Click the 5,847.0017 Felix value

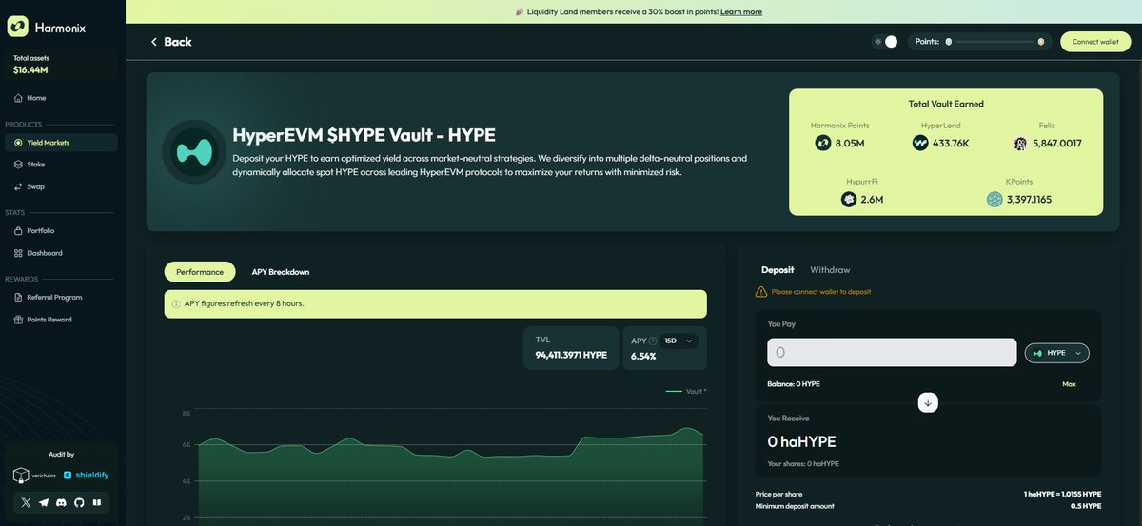tap(1056, 144)
